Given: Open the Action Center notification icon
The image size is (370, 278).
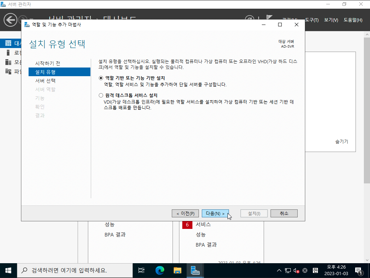Looking at the screenshot, I should (359, 271).
